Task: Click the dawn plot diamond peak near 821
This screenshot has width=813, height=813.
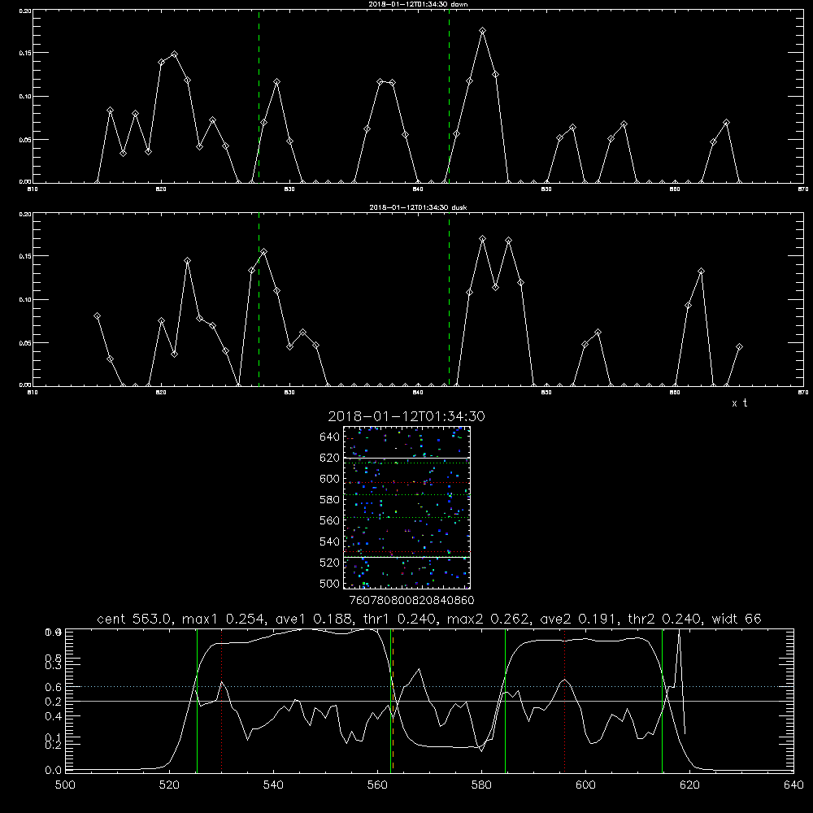Action: (174, 54)
